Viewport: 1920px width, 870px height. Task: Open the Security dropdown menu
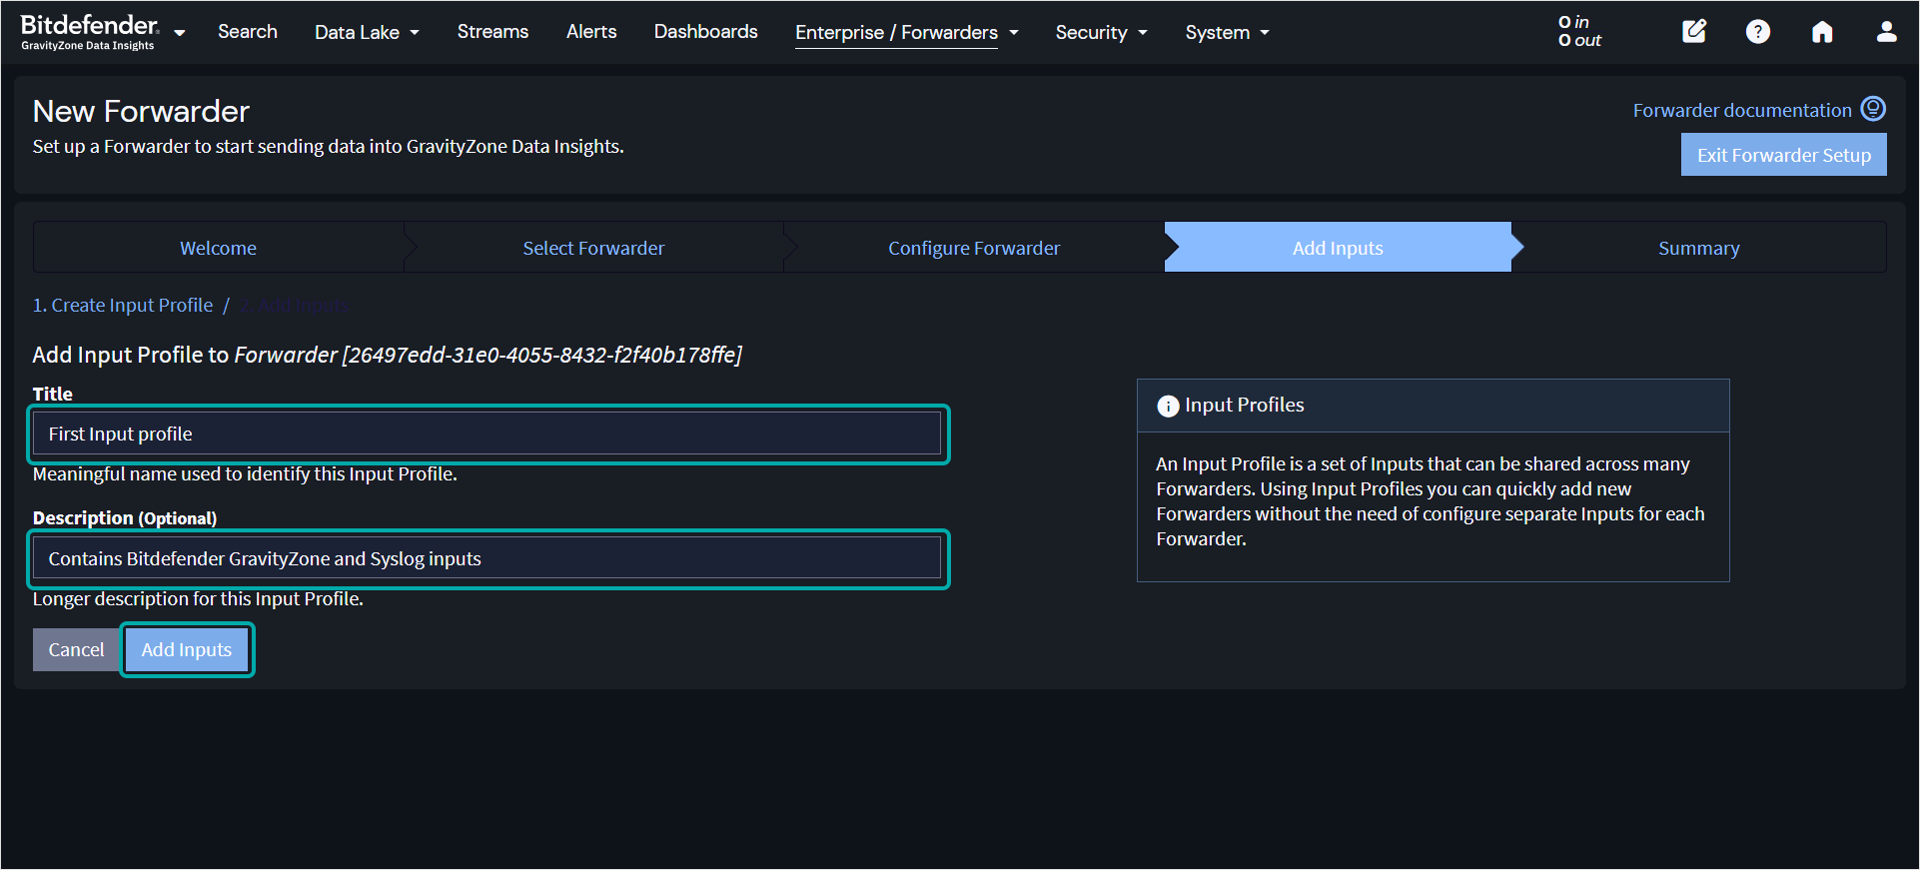tap(1101, 32)
